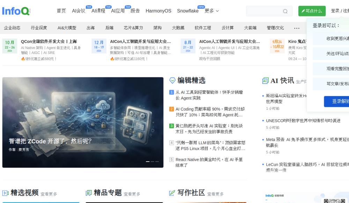Open the 报告 nav item

point(135,11)
